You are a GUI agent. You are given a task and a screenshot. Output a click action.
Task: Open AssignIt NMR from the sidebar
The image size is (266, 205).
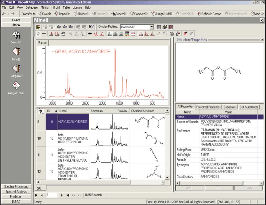pyautogui.click(x=16, y=88)
